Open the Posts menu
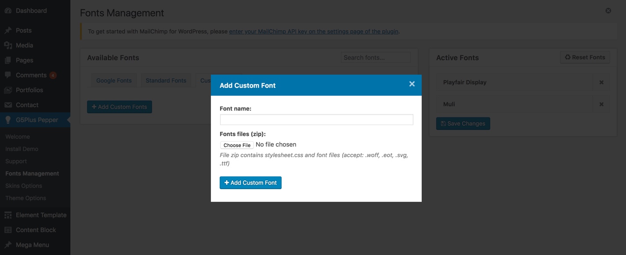This screenshot has width=626, height=255. point(24,30)
